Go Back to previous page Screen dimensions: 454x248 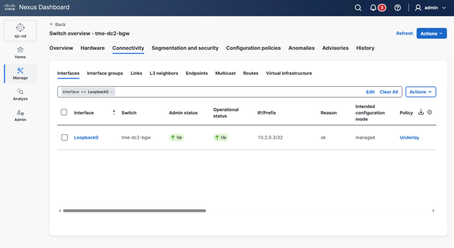[58, 24]
